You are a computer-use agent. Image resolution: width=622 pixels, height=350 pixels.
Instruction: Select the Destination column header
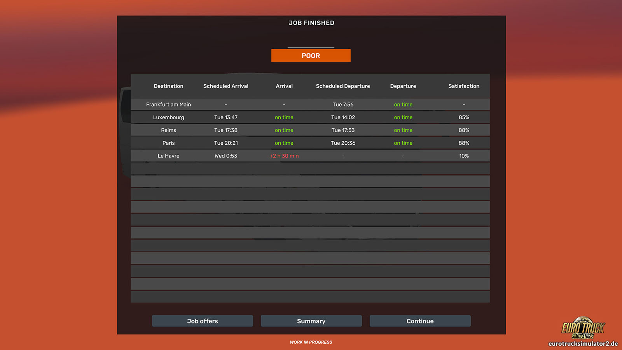tap(168, 86)
